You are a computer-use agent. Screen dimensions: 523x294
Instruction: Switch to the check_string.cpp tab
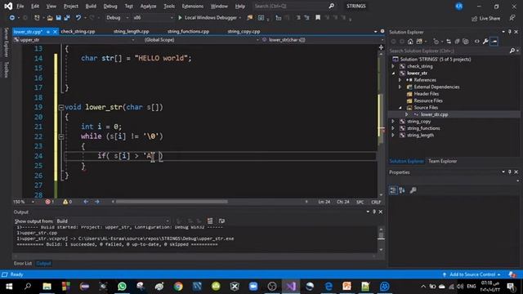point(78,32)
